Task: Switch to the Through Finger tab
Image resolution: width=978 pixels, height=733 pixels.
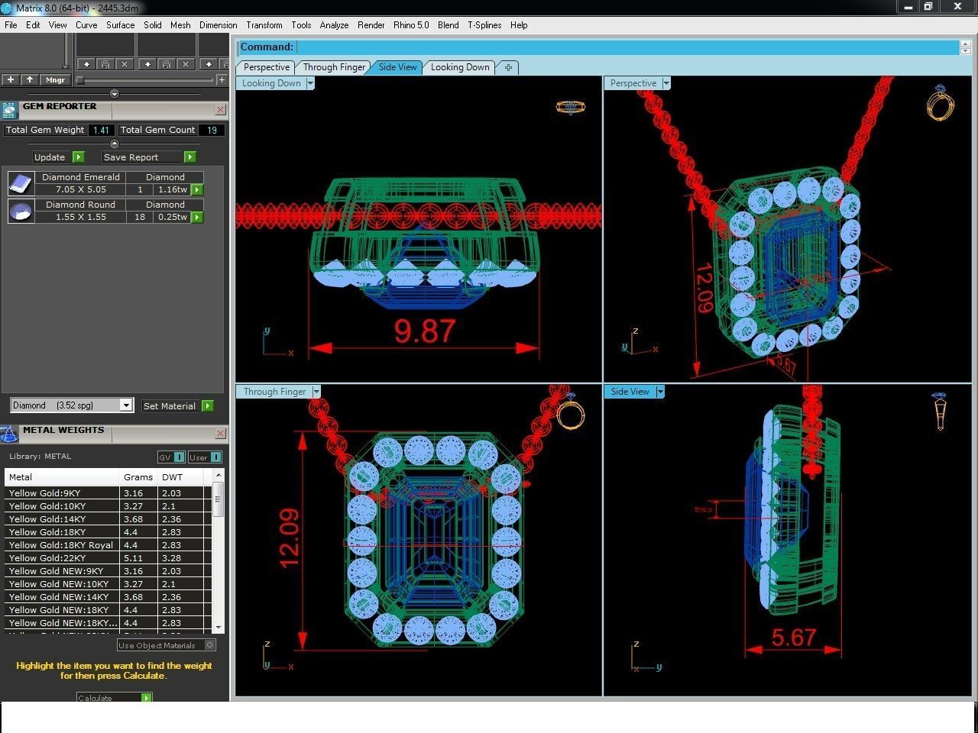Action: [334, 67]
